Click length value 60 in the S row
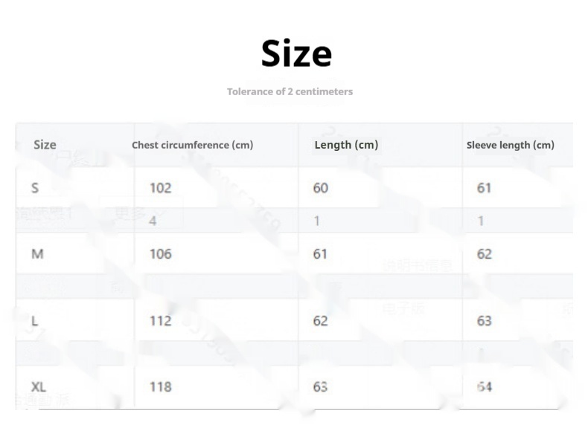 coord(320,188)
